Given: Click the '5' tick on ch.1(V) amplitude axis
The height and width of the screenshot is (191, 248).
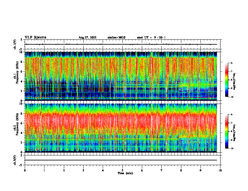Looking at the screenshot, I should click(x=21, y=40).
